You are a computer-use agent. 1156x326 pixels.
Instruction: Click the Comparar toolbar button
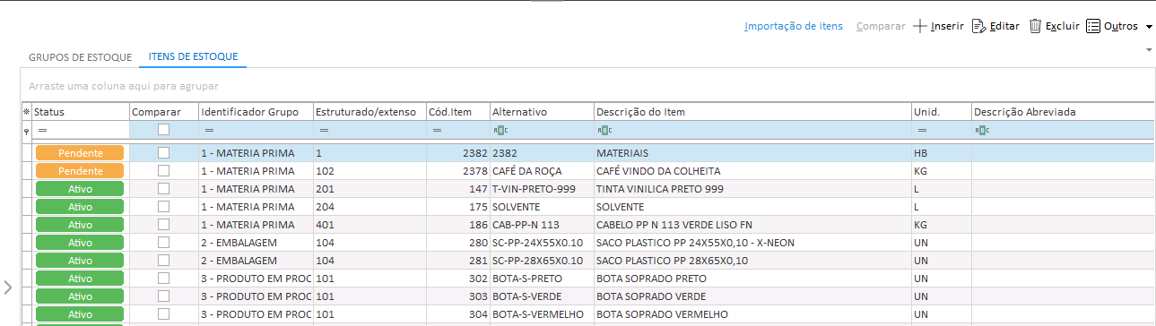[x=881, y=27]
